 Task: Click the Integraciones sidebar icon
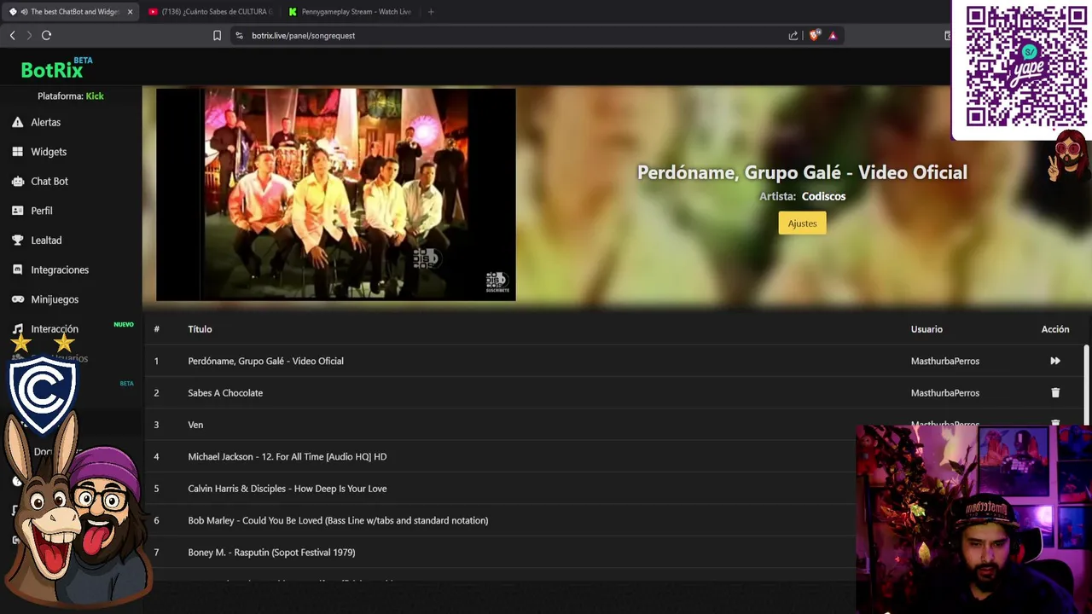(x=17, y=269)
